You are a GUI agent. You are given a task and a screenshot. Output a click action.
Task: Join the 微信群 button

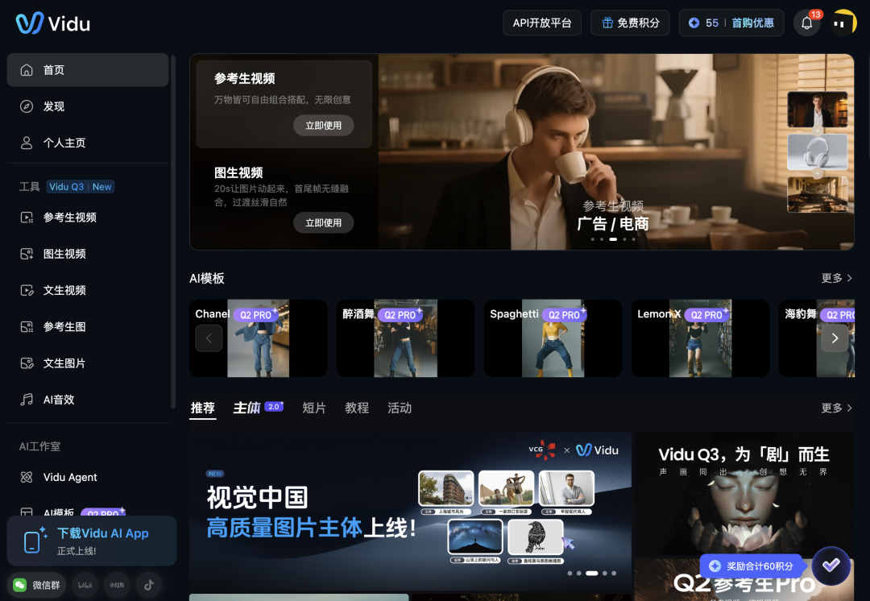click(36, 585)
